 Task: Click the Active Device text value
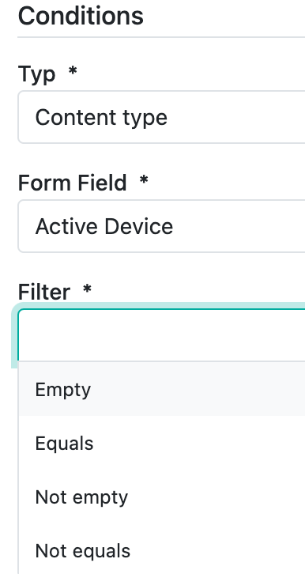click(104, 226)
